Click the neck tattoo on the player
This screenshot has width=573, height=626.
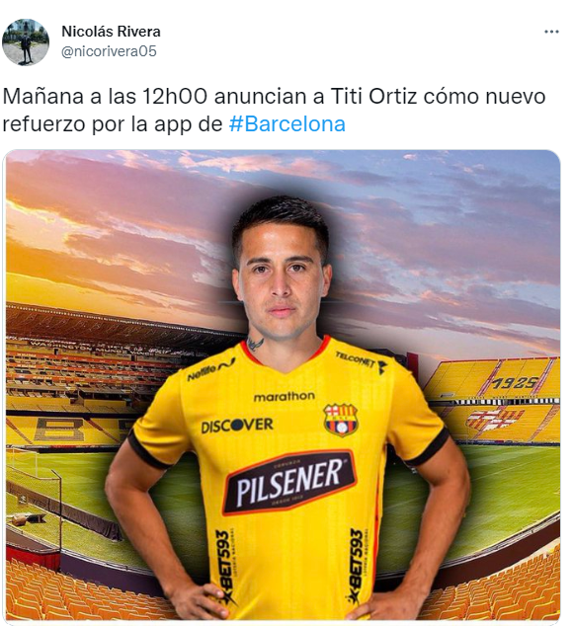[255, 344]
